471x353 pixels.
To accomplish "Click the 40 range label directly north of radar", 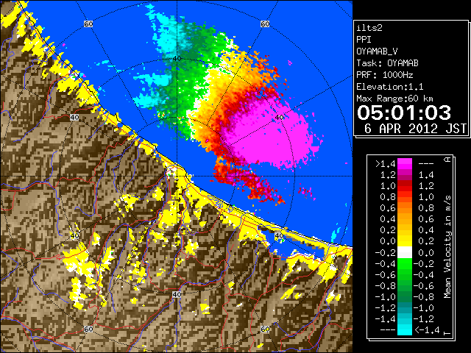I will pyautogui.click(x=177, y=59).
